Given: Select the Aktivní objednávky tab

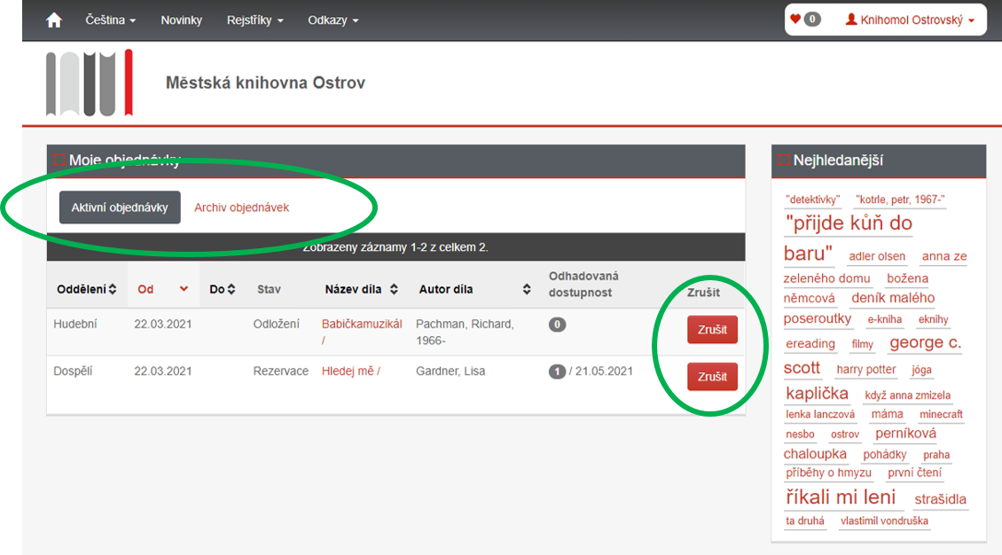Looking at the screenshot, I should pyautogui.click(x=120, y=207).
